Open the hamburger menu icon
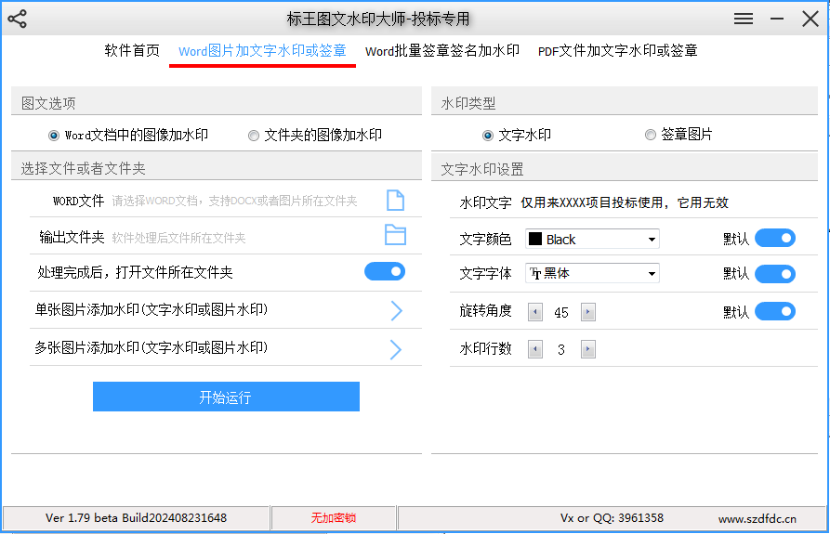This screenshot has width=830, height=534. tap(743, 19)
